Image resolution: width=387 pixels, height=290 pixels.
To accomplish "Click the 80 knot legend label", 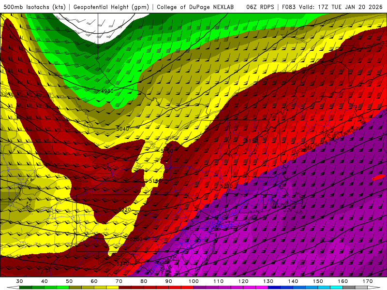I will tap(144, 281).
